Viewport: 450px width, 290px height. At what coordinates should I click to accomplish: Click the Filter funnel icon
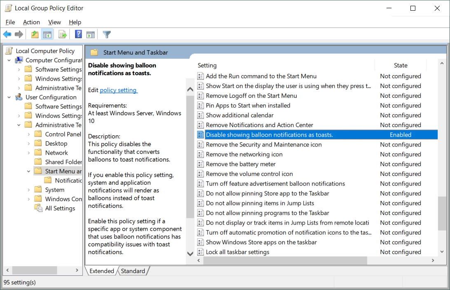(x=107, y=35)
